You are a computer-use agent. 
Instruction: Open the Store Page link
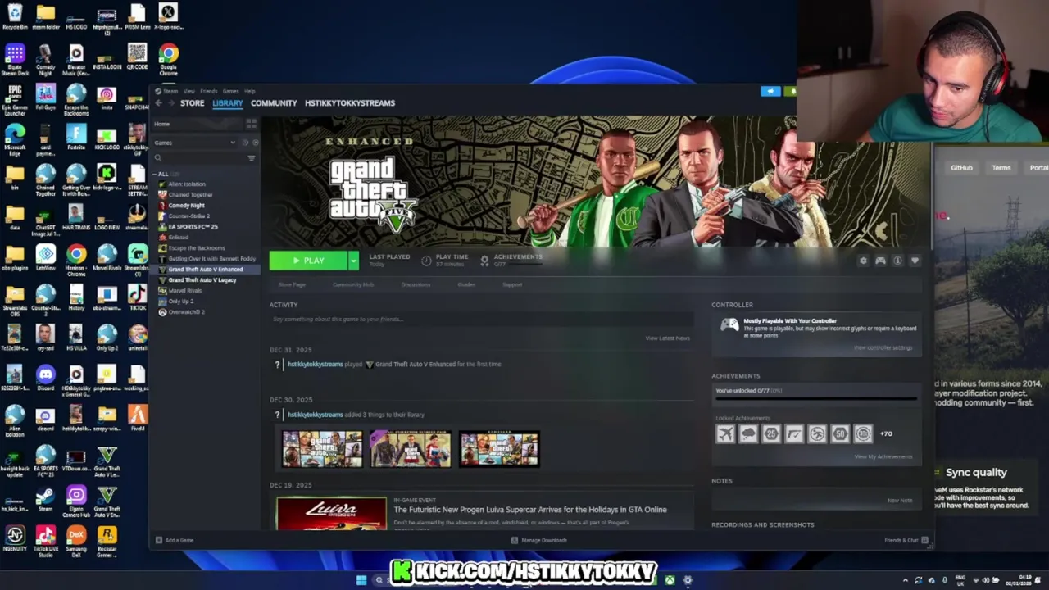coord(292,284)
